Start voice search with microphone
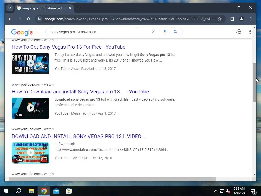 click(x=165, y=32)
